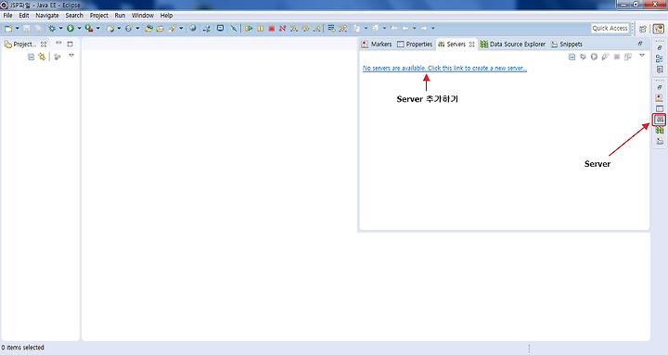Open the Search menu
The width and height of the screenshot is (668, 355).
(74, 16)
